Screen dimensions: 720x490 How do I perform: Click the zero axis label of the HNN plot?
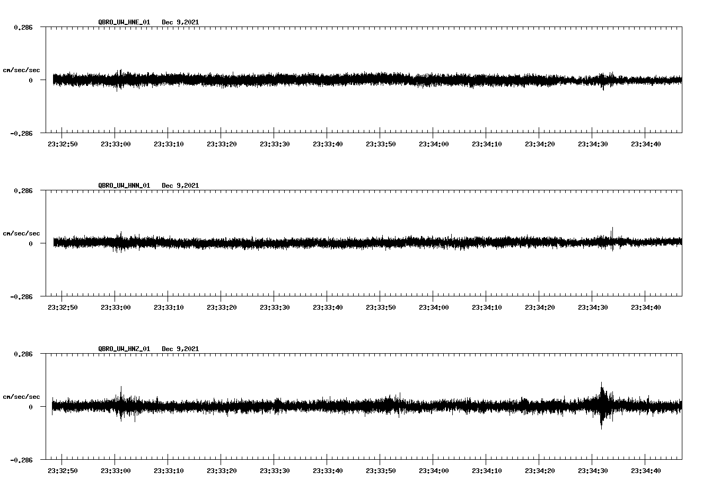pos(31,243)
